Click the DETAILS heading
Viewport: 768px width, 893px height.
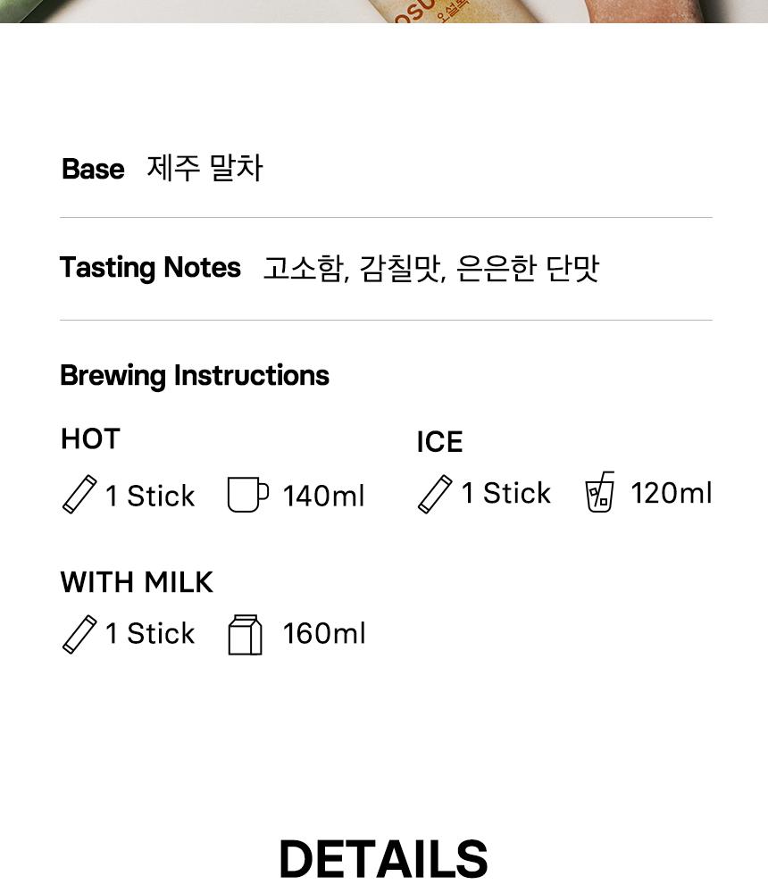[383, 859]
